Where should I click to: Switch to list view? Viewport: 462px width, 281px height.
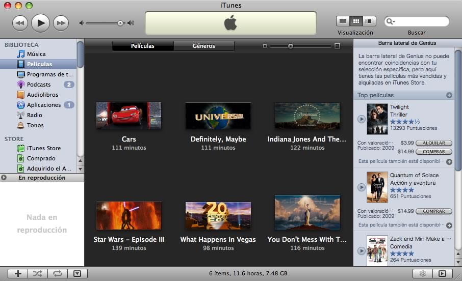click(343, 21)
